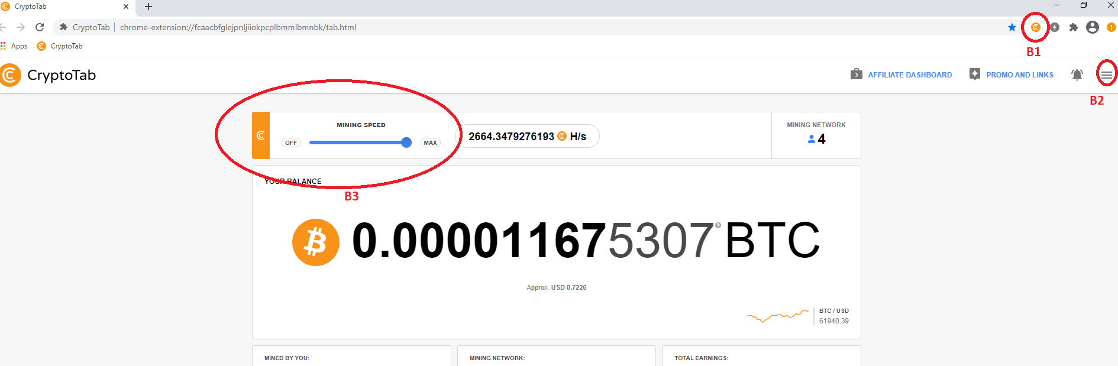Set mining speed to MAX
The height and width of the screenshot is (366, 1118).
tap(431, 142)
